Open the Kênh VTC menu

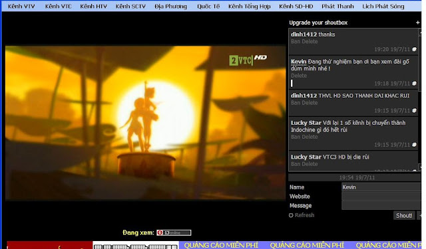tap(58, 6)
